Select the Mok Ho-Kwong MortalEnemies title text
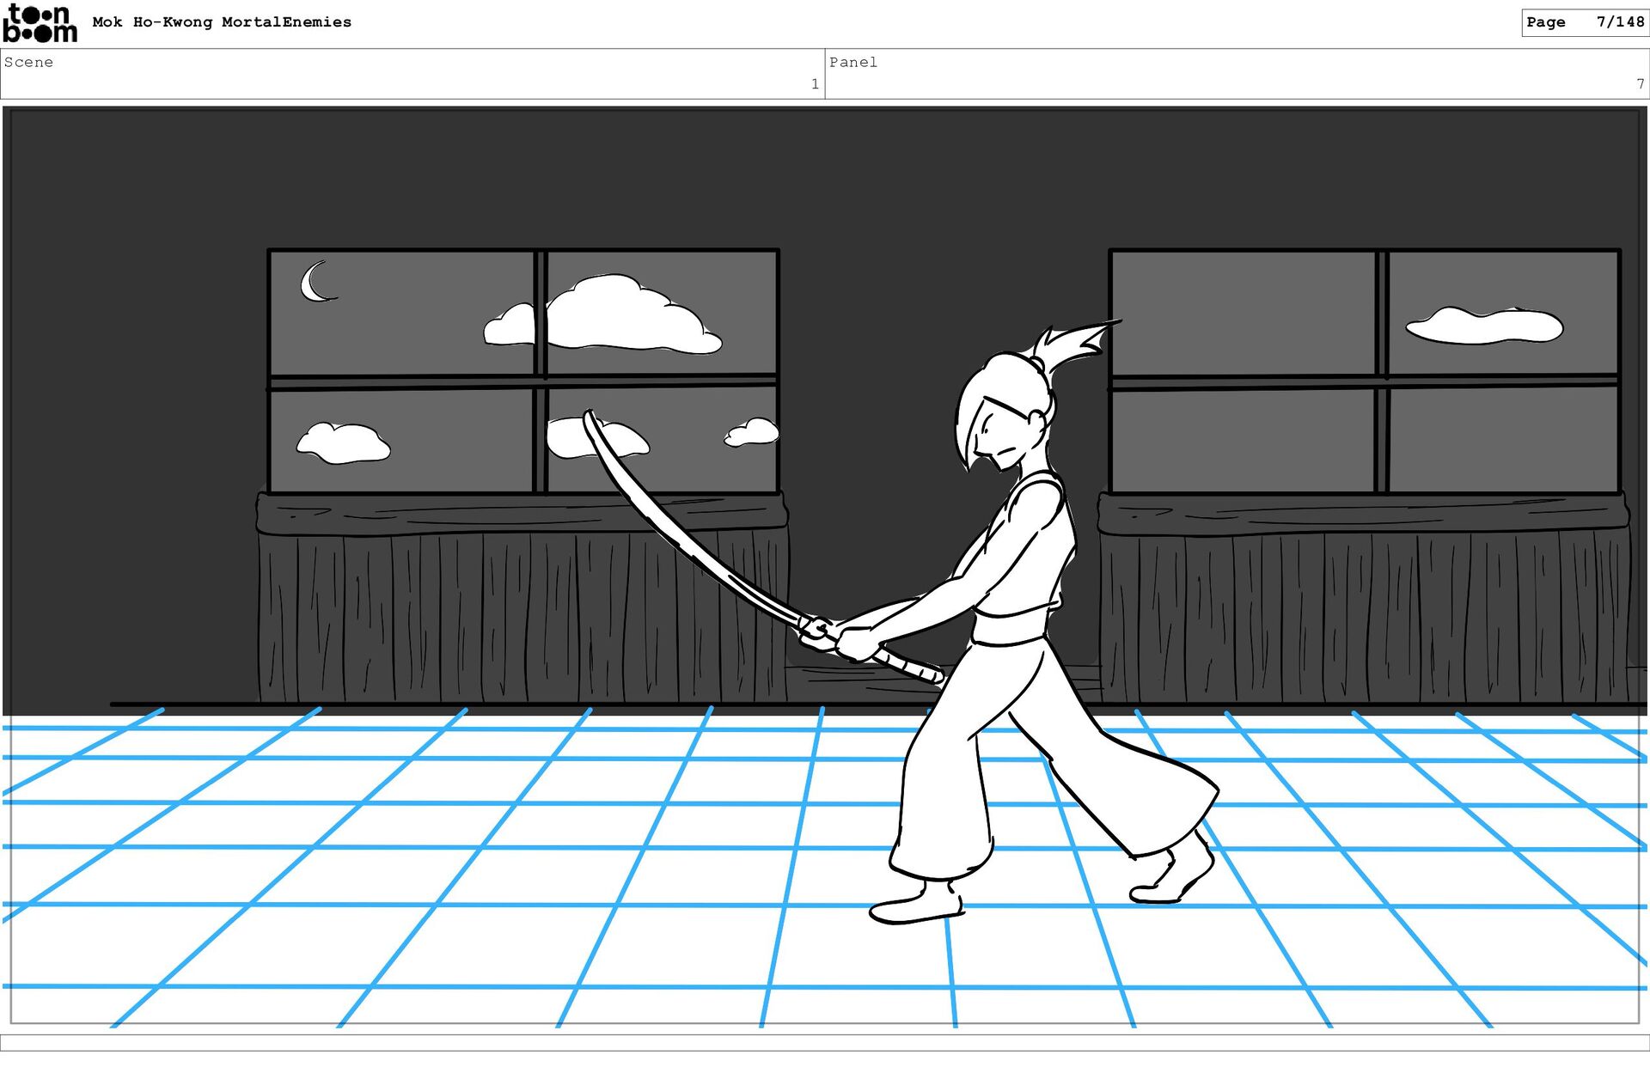The width and height of the screenshot is (1650, 1067). pos(222,22)
